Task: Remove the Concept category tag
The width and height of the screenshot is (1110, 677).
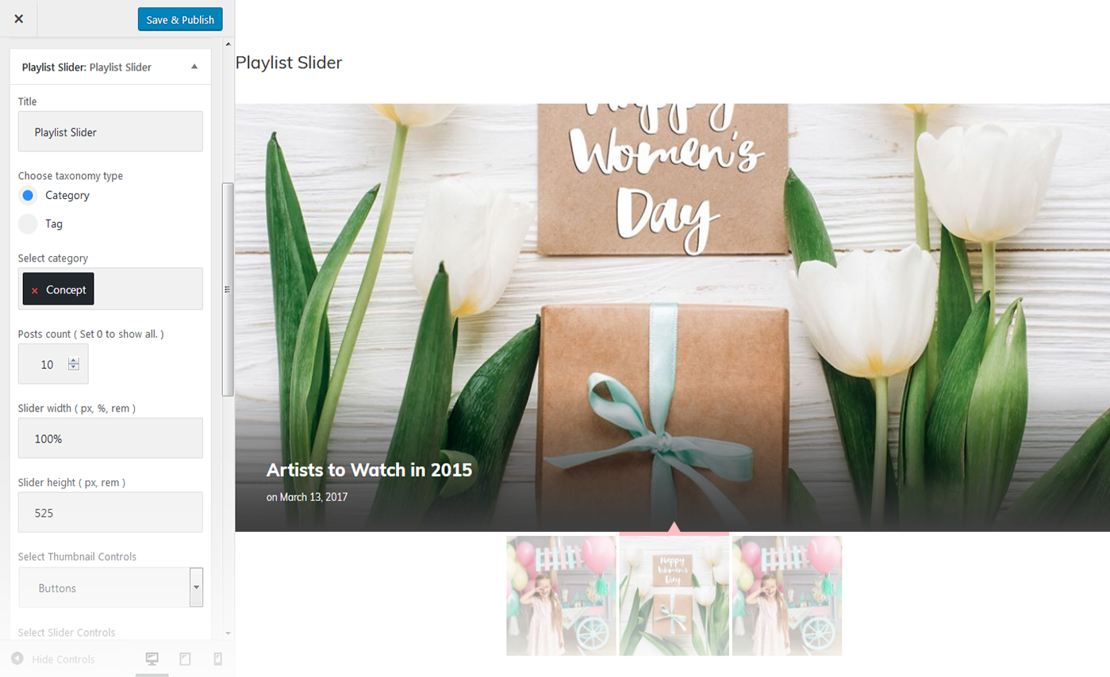Action: tap(34, 291)
